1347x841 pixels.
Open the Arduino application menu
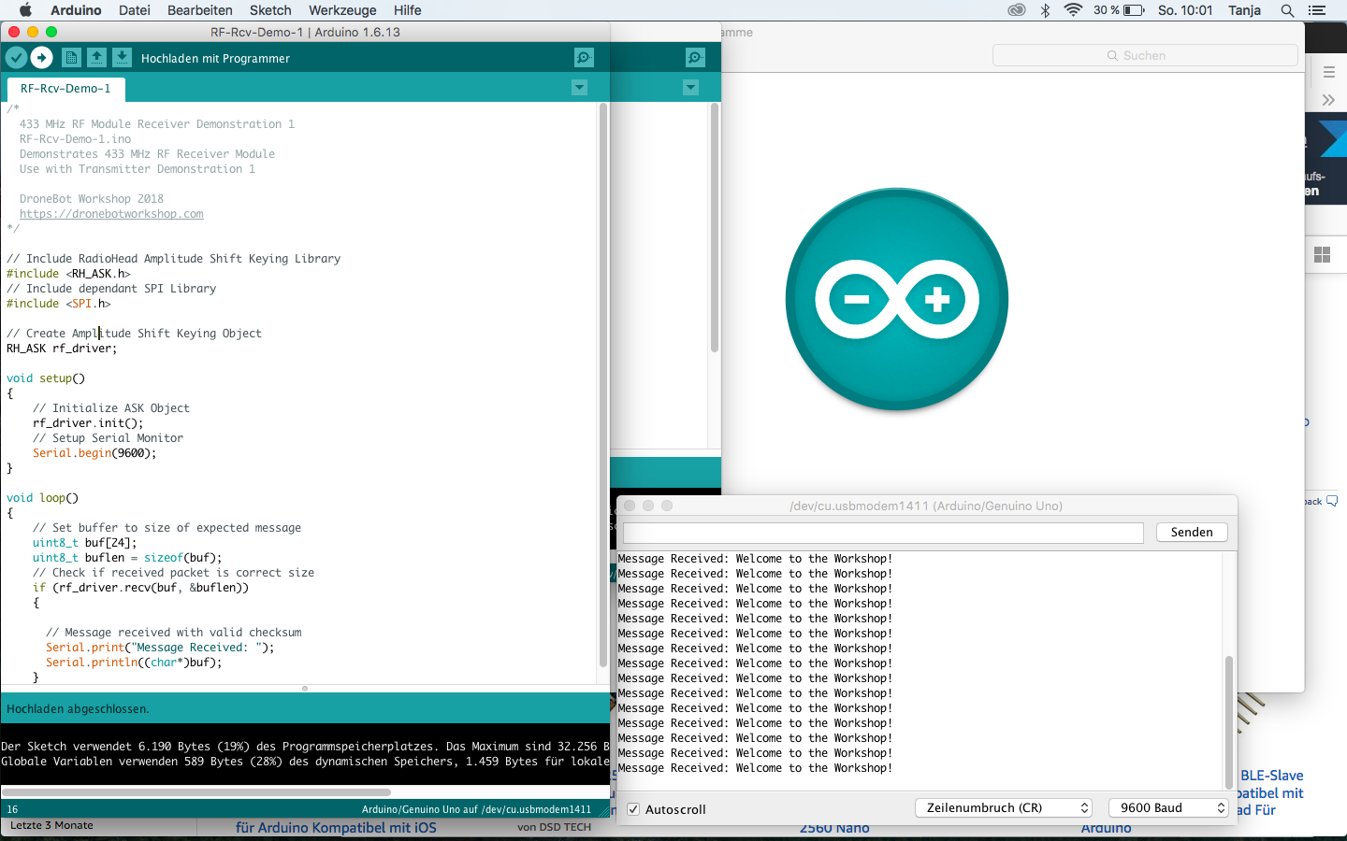tap(76, 10)
